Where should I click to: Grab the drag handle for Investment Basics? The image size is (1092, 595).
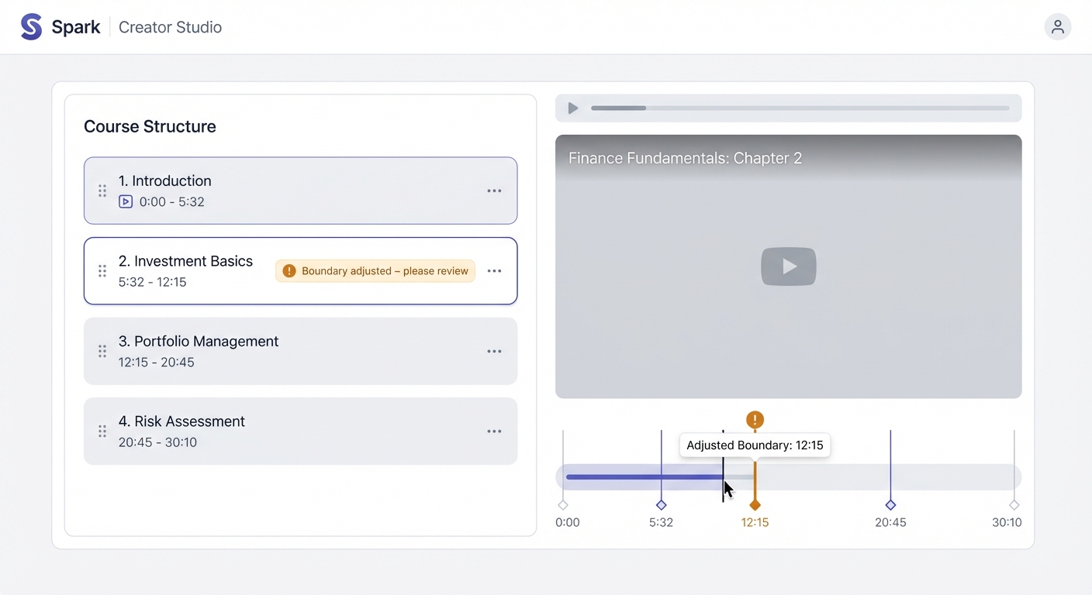tap(102, 271)
